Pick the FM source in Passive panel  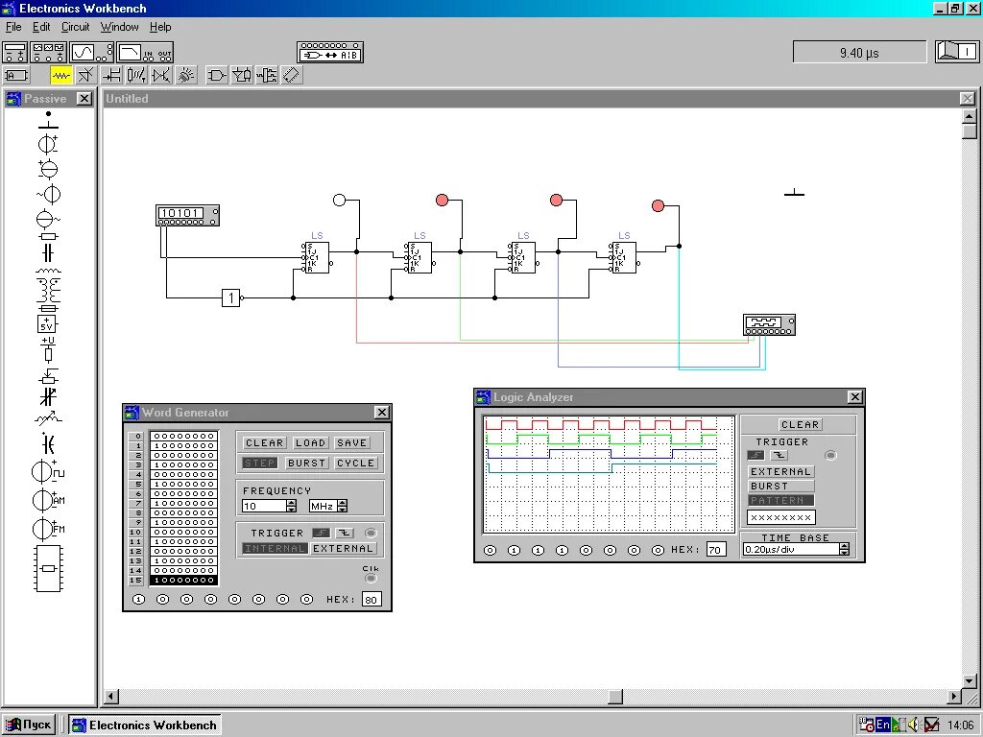click(48, 529)
